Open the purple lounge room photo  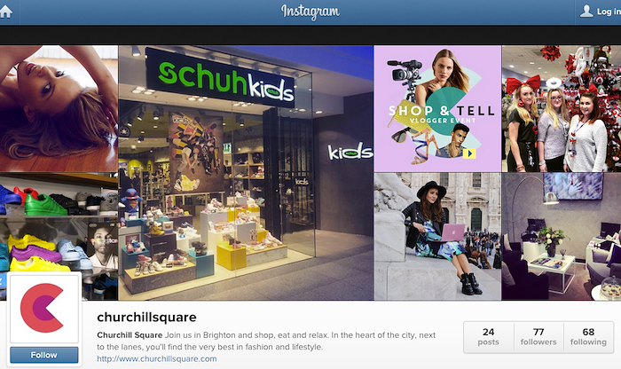[562, 236]
